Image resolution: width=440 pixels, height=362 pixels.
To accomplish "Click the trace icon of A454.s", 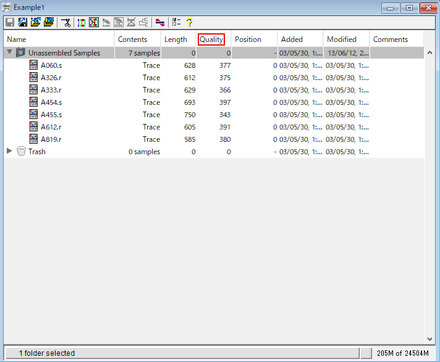I will click(x=33, y=102).
